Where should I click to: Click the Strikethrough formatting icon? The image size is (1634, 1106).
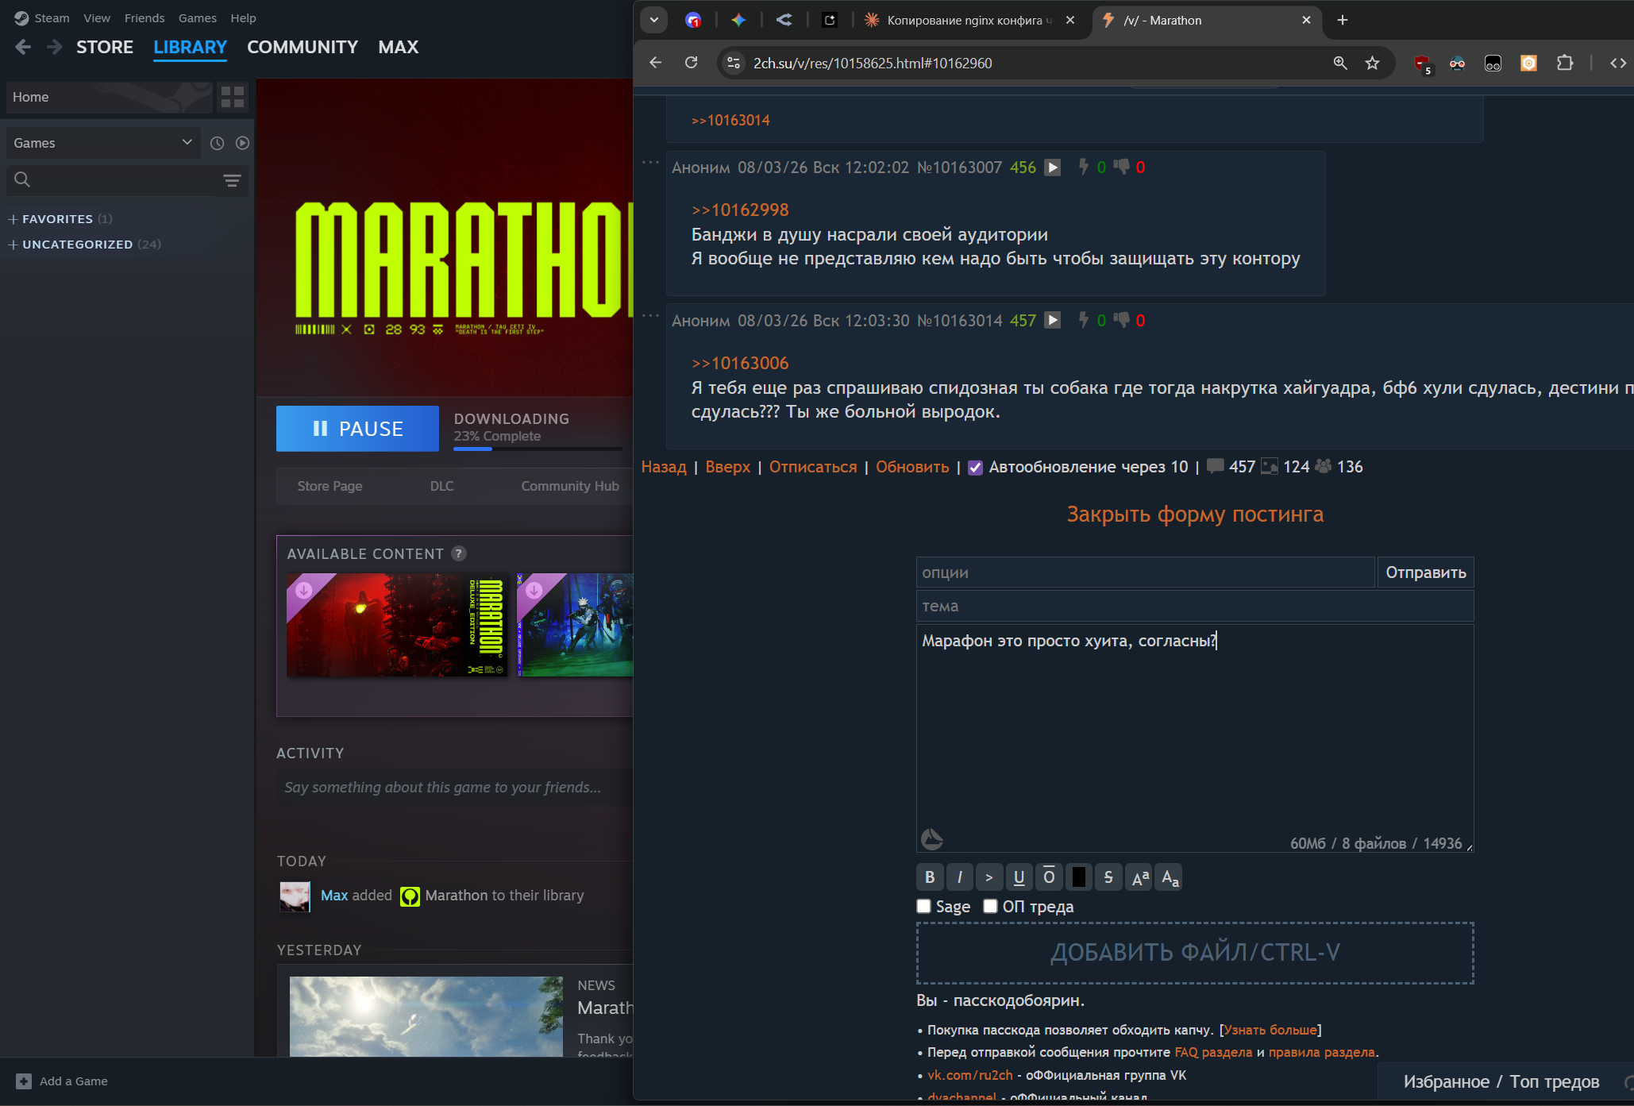click(1108, 877)
